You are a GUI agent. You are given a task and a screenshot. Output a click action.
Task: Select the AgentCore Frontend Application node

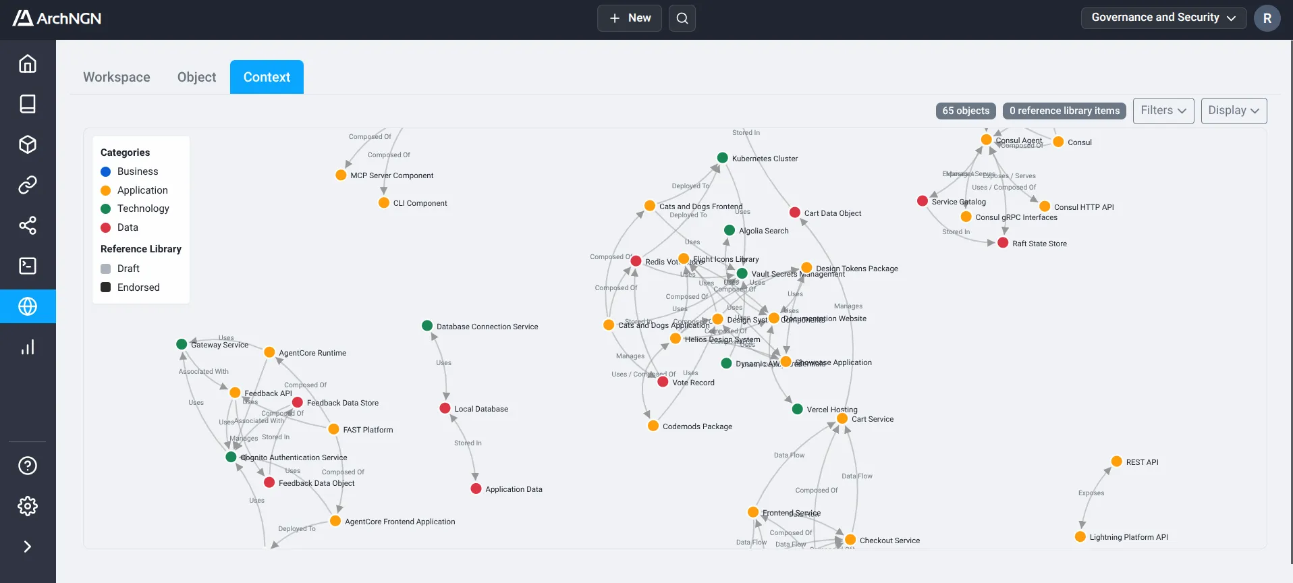pos(335,521)
